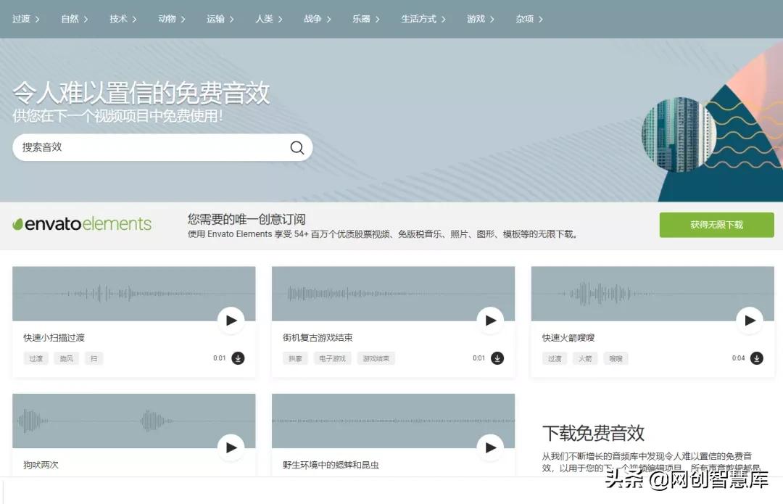Screen dimensions: 783x504
Task: Download the 快速火箭嗖嗖 sound effect
Action: point(757,358)
